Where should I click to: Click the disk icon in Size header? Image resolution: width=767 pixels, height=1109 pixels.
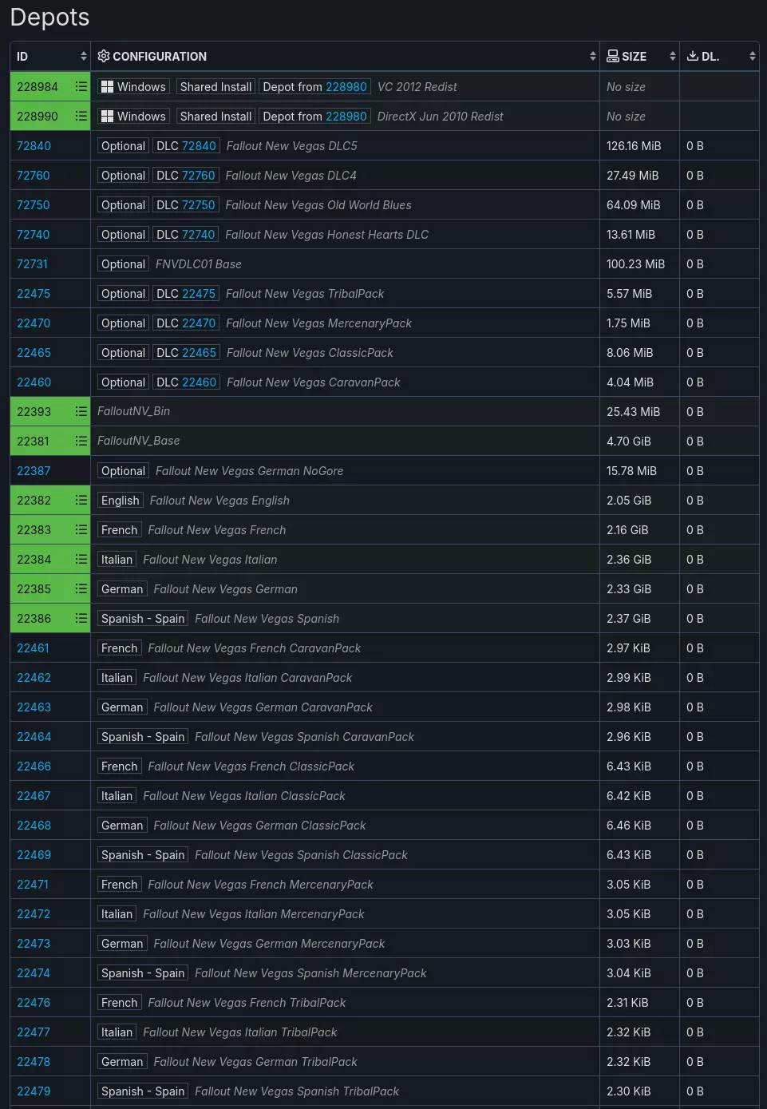613,56
